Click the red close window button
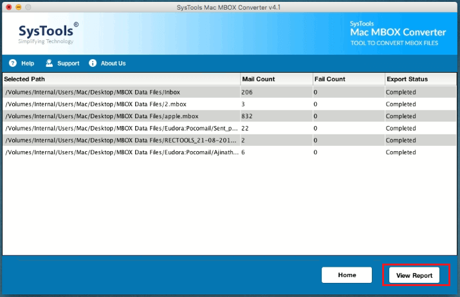The width and height of the screenshot is (460, 297). tap(9, 7)
